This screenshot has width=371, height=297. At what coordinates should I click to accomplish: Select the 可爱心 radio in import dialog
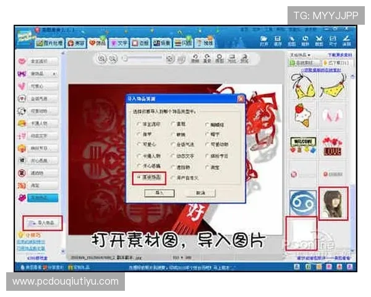point(139,144)
